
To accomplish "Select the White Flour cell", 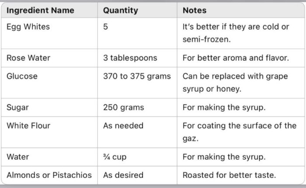I will click(x=28, y=126).
